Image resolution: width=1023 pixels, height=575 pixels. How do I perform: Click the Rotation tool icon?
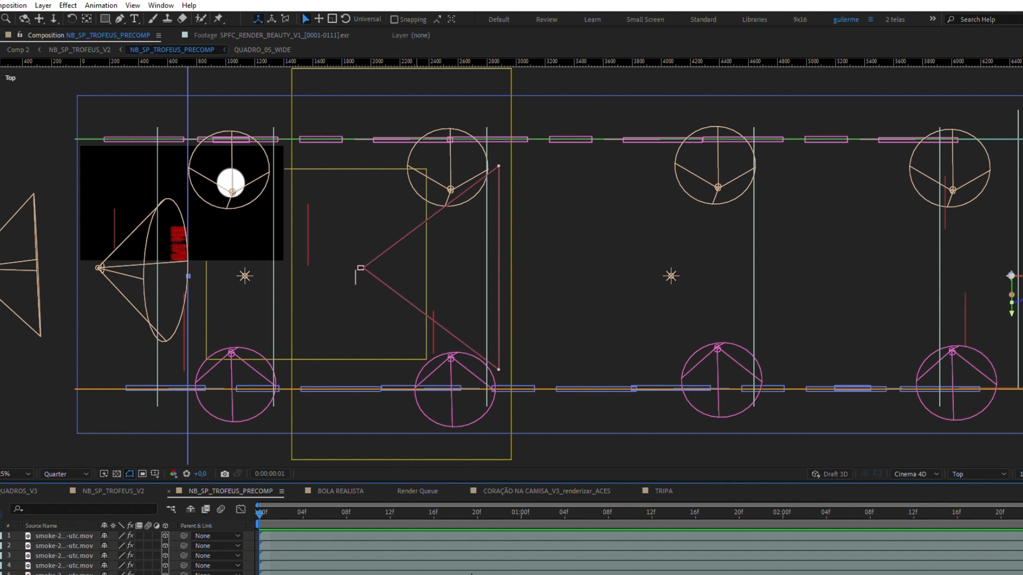click(71, 19)
